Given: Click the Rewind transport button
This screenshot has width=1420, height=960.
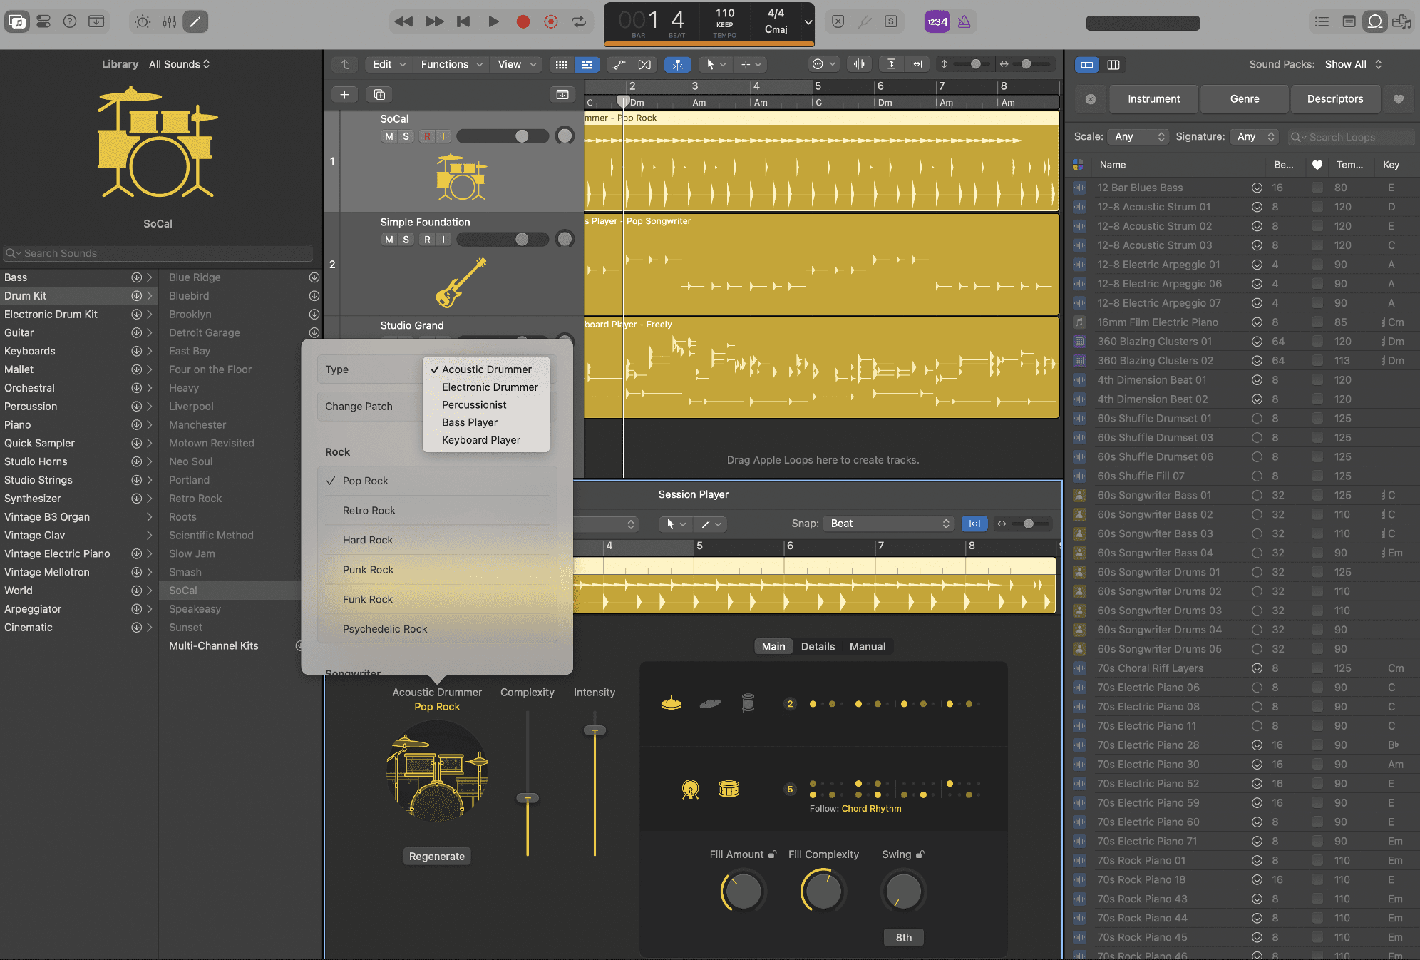Looking at the screenshot, I should tap(403, 21).
